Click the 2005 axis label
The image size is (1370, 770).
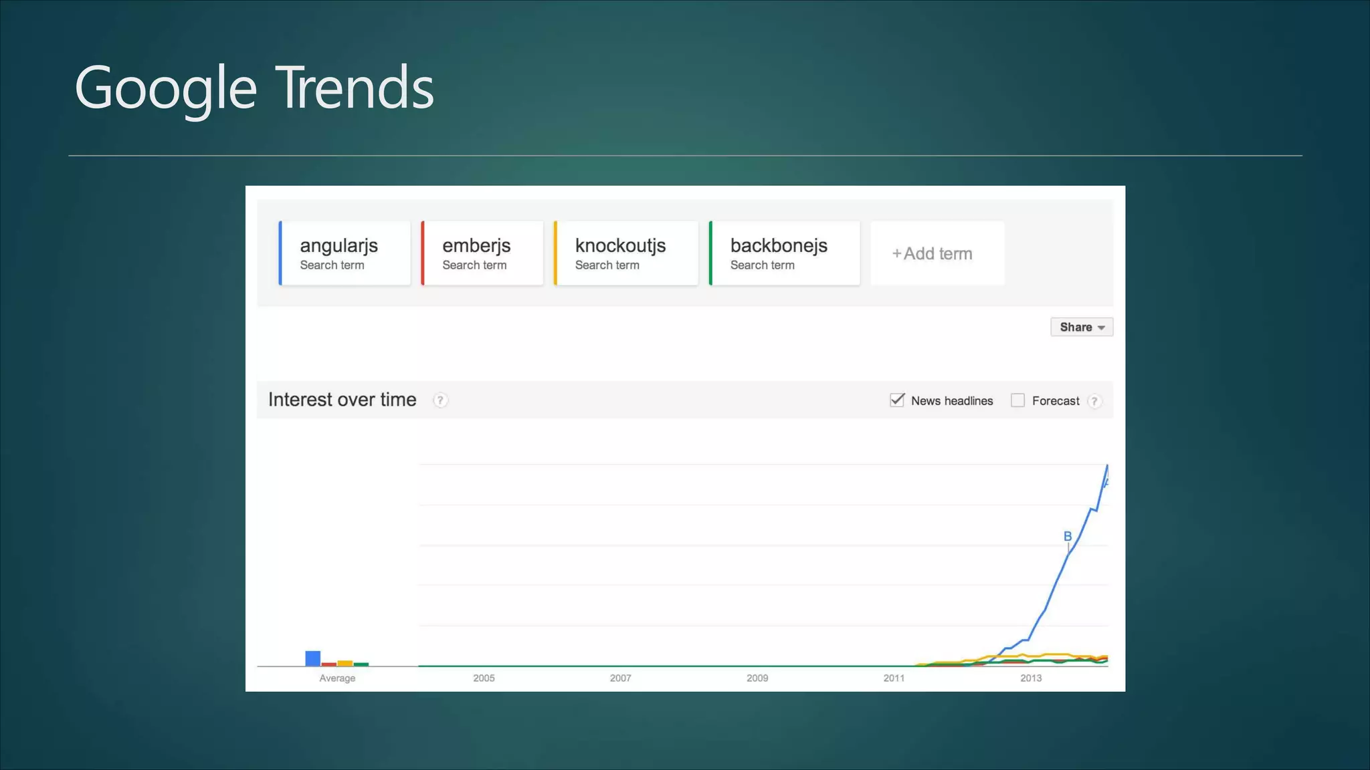tap(484, 678)
